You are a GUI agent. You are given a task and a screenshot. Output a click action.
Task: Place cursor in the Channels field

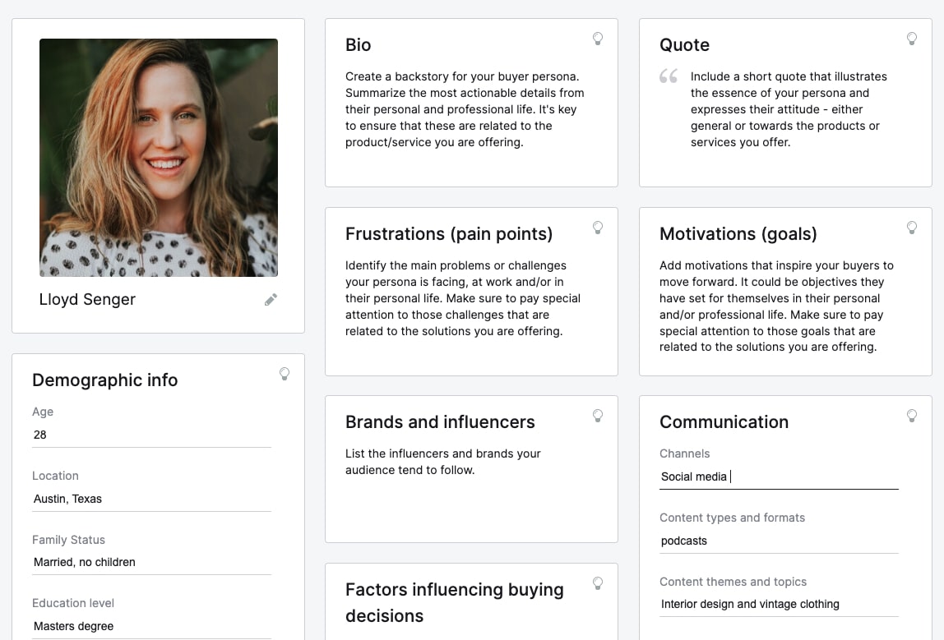click(x=779, y=477)
